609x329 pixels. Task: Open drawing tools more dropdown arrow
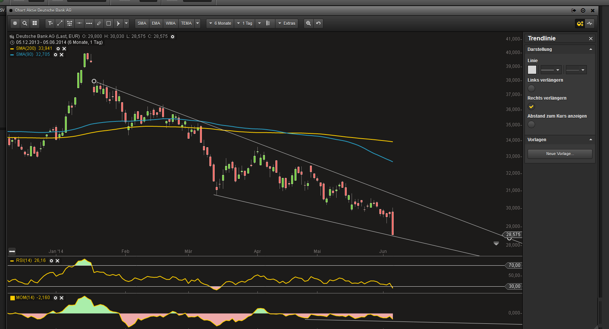[x=126, y=23]
